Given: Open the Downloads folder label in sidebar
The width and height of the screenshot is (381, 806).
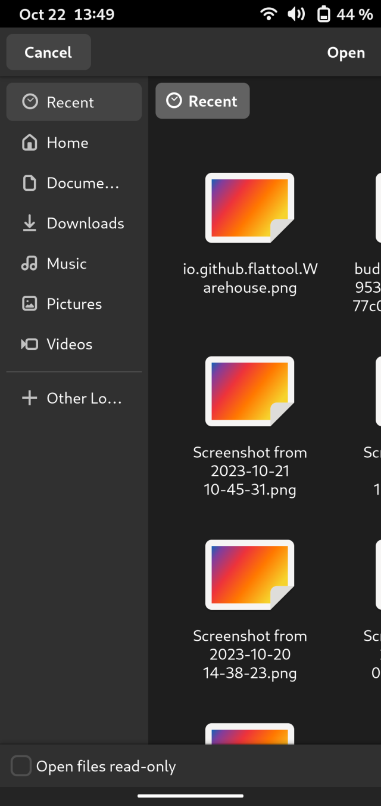Looking at the screenshot, I should pos(85,223).
